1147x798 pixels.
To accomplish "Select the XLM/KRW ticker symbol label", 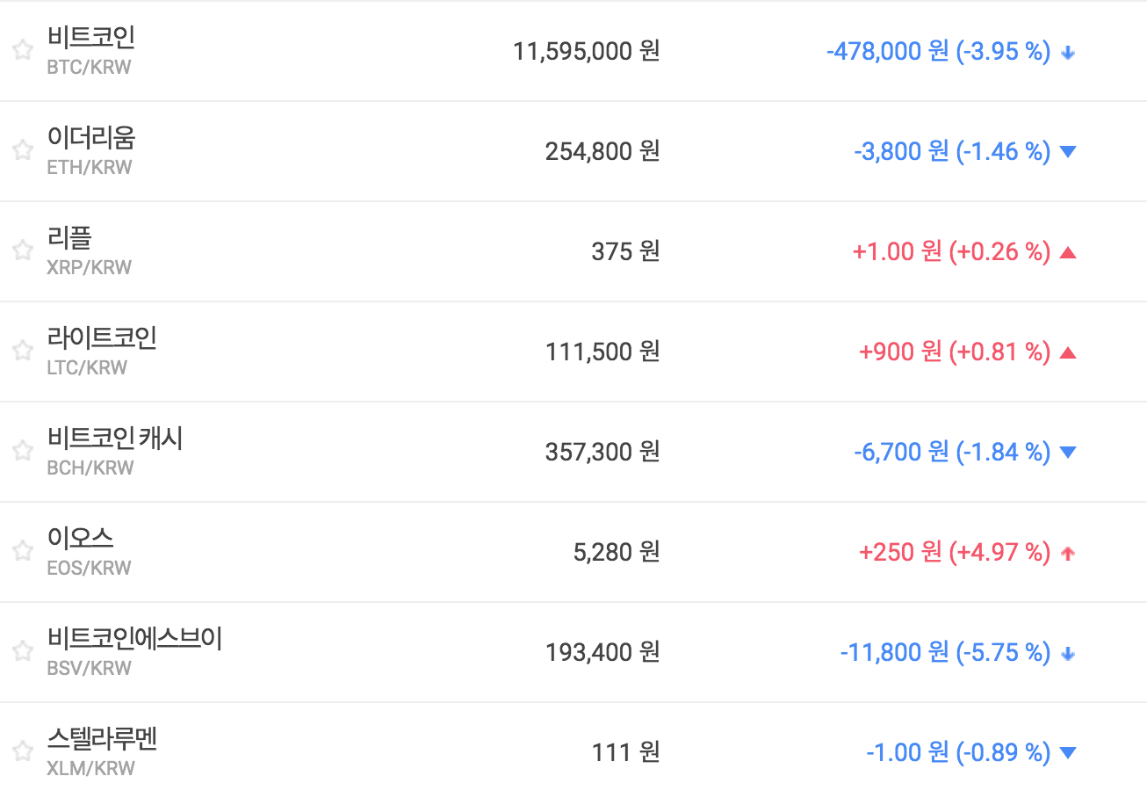I will tap(91, 769).
